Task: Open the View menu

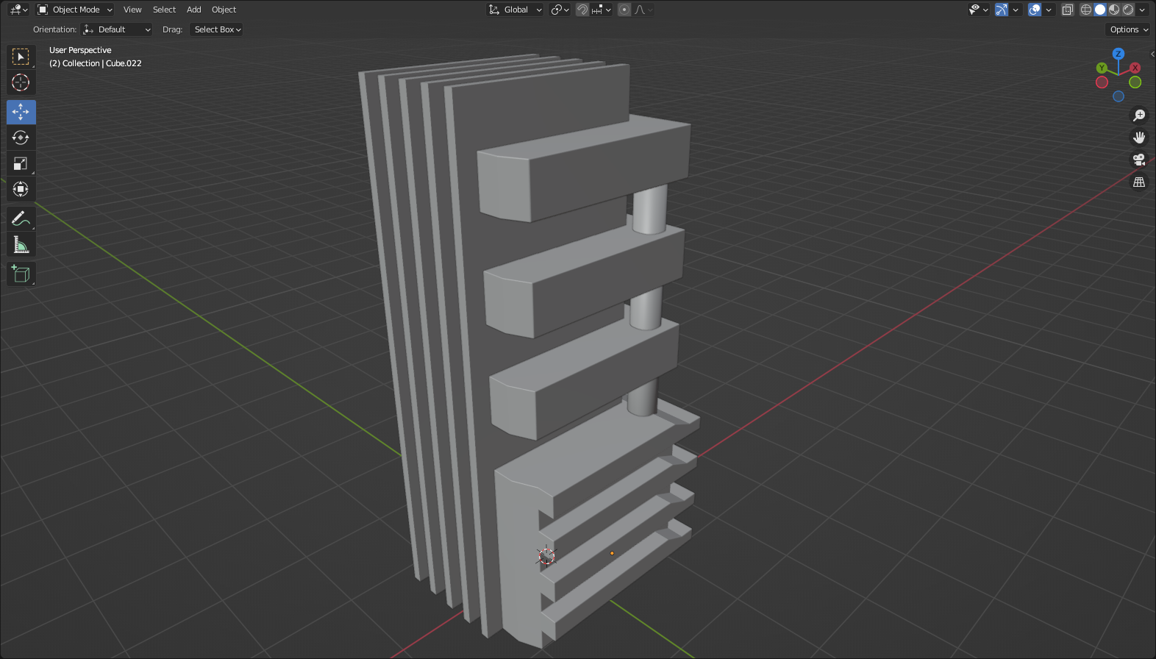Action: coord(132,10)
